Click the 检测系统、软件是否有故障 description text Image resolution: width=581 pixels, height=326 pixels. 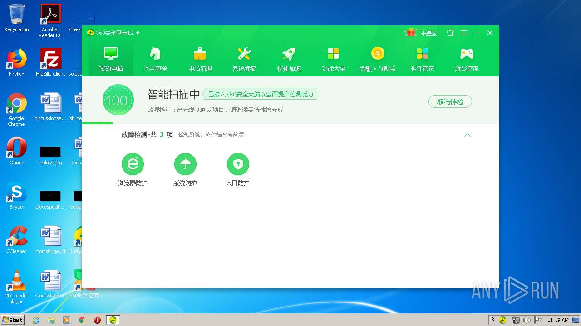[211, 134]
